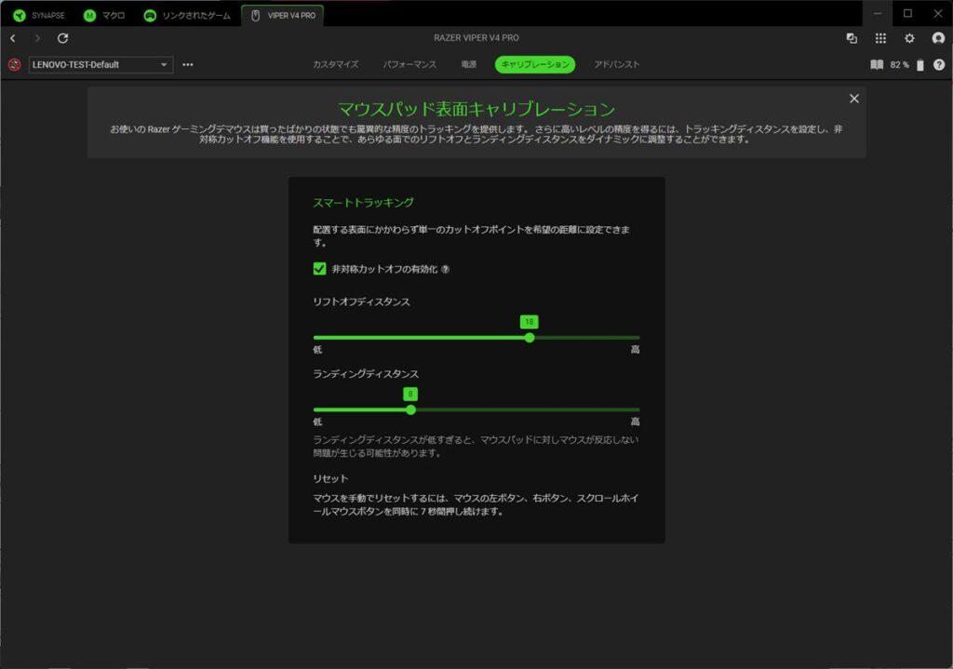Screen dimensions: 953x669
Task: Disable the 非対称カットオフの有効化 checkbox
Action: tap(320, 269)
